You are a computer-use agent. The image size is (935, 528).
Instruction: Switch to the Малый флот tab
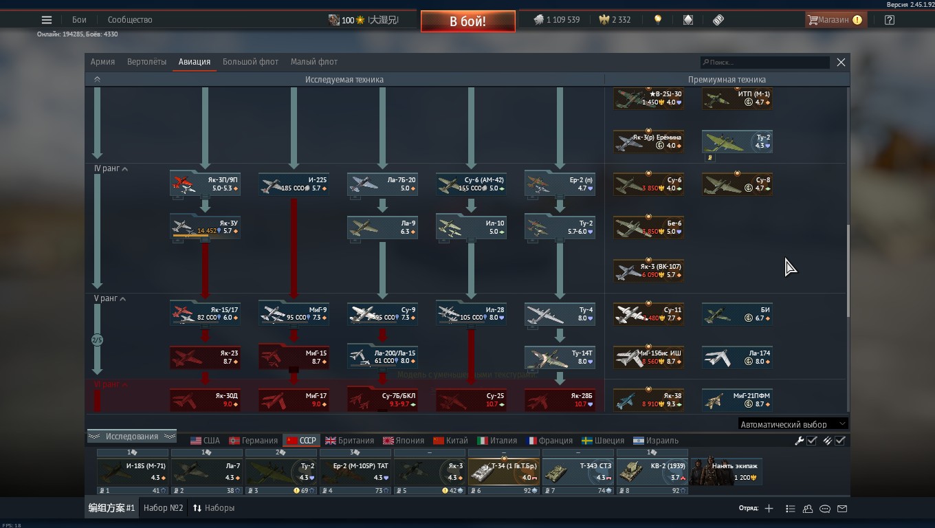pos(314,62)
